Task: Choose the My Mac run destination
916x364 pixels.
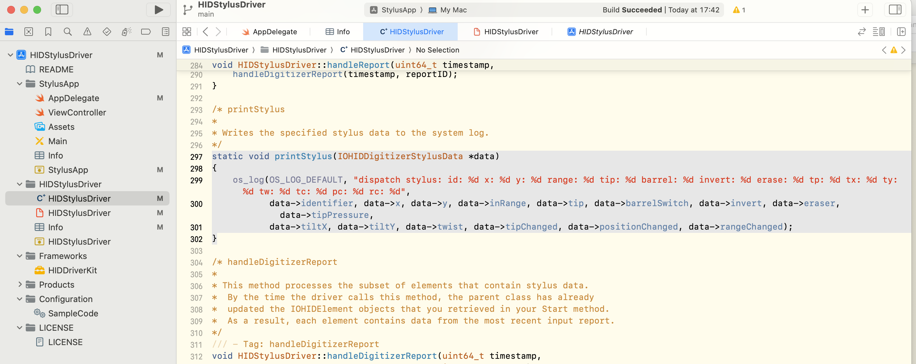Action: pyautogui.click(x=448, y=10)
